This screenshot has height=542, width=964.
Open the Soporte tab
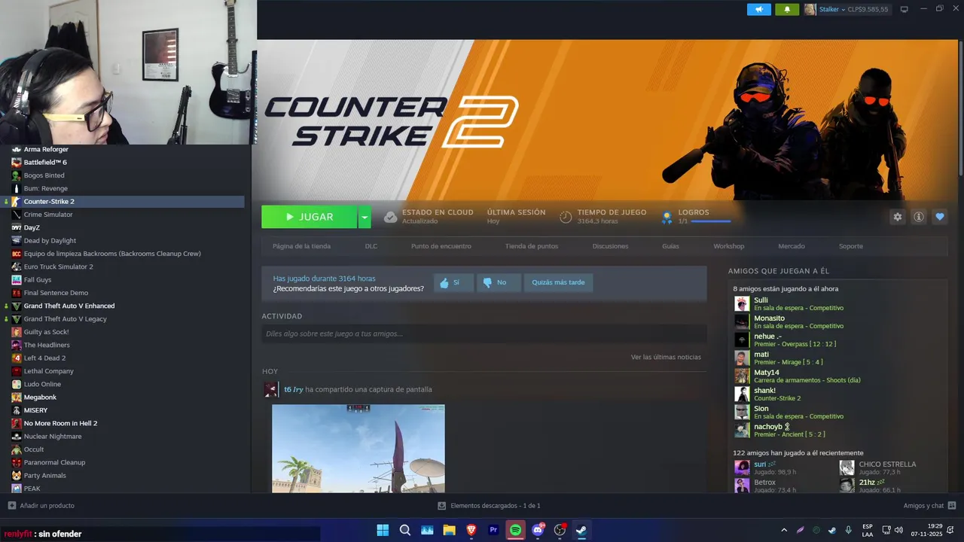click(851, 246)
